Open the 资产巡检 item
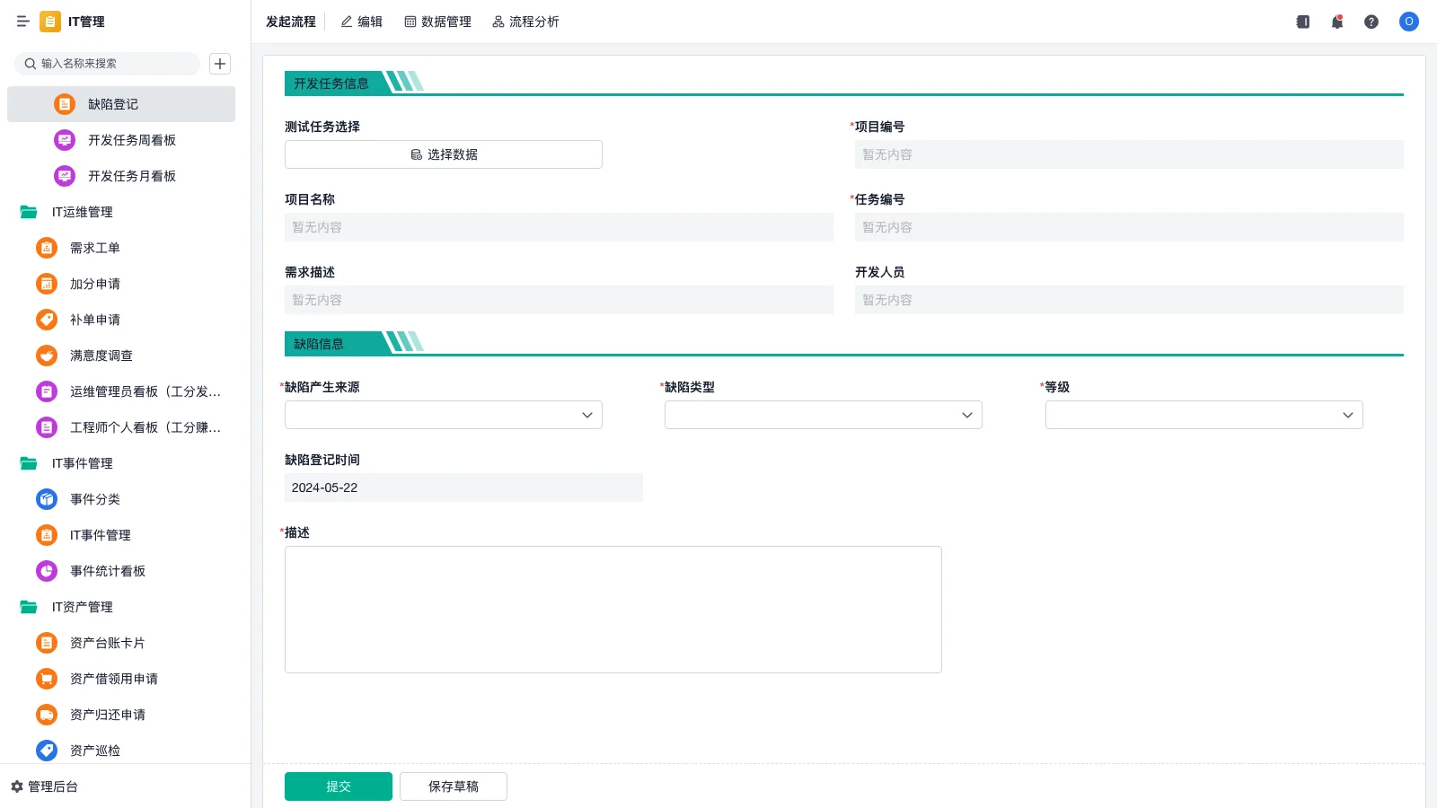Viewport: 1437px width, 808px height. [x=94, y=751]
